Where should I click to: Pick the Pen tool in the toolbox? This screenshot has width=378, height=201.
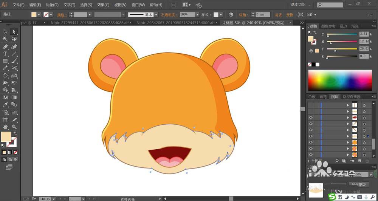coord(5,47)
